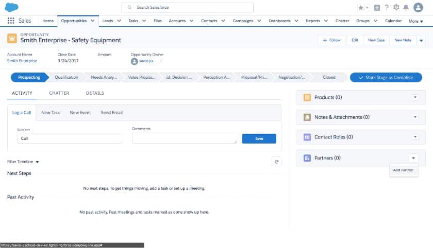The width and height of the screenshot is (433, 248).
Task: Expand the Dashboards tab chevron
Action: [x=296, y=21]
